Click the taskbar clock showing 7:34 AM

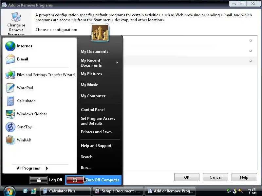pos(252,191)
